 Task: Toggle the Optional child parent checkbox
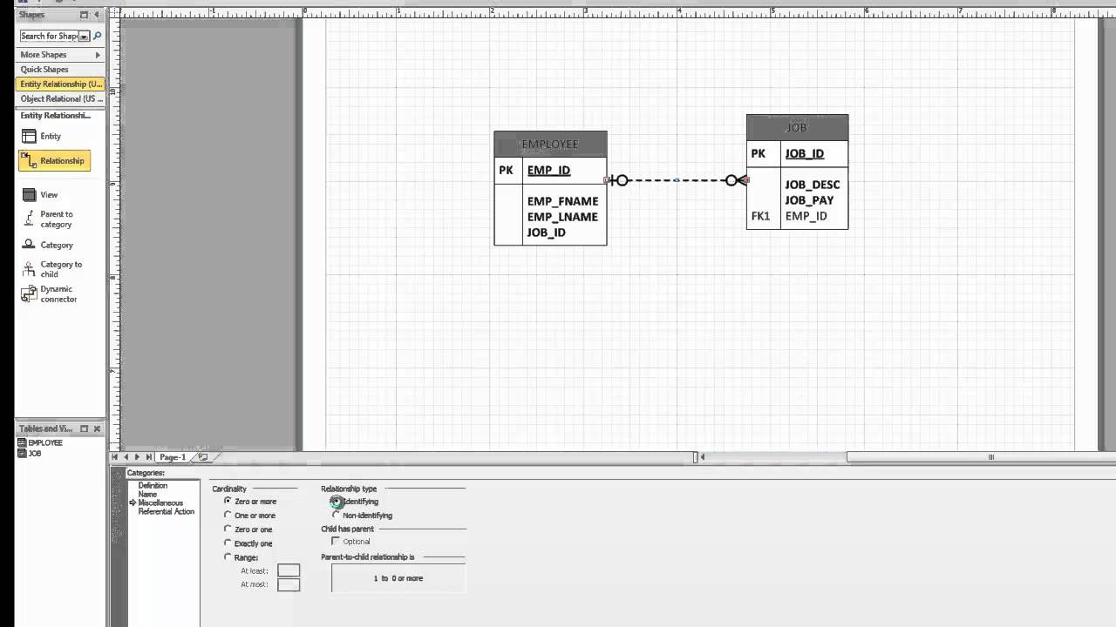pyautogui.click(x=336, y=541)
